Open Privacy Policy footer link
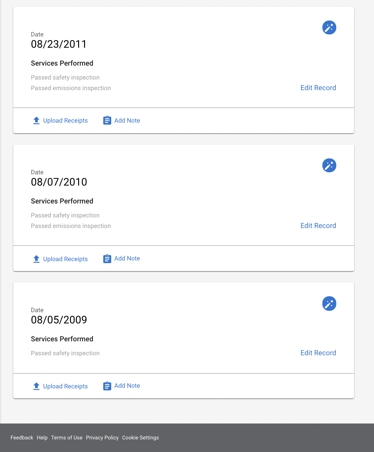The image size is (374, 452). 102,438
